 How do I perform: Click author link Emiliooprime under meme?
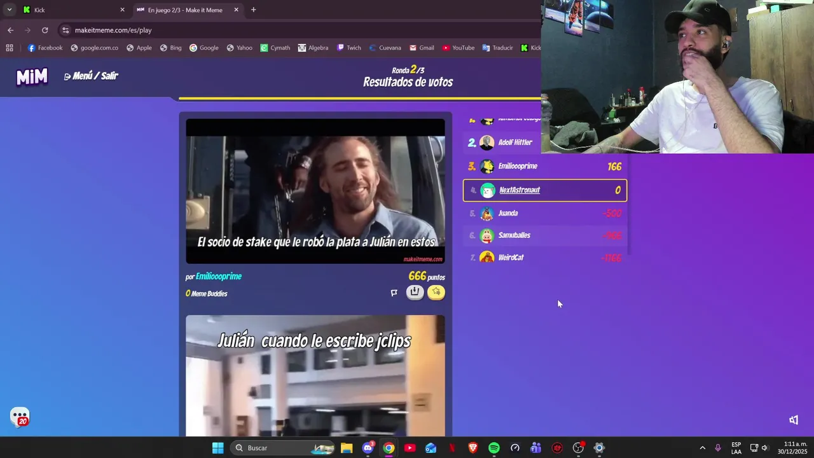pos(219,277)
